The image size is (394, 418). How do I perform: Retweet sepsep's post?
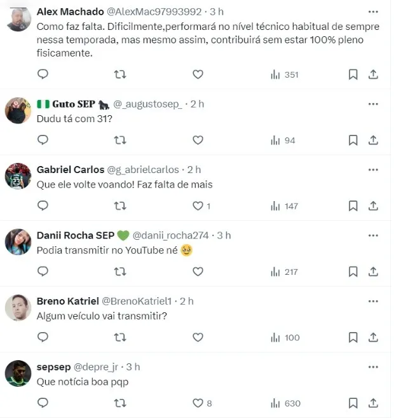[x=119, y=403]
